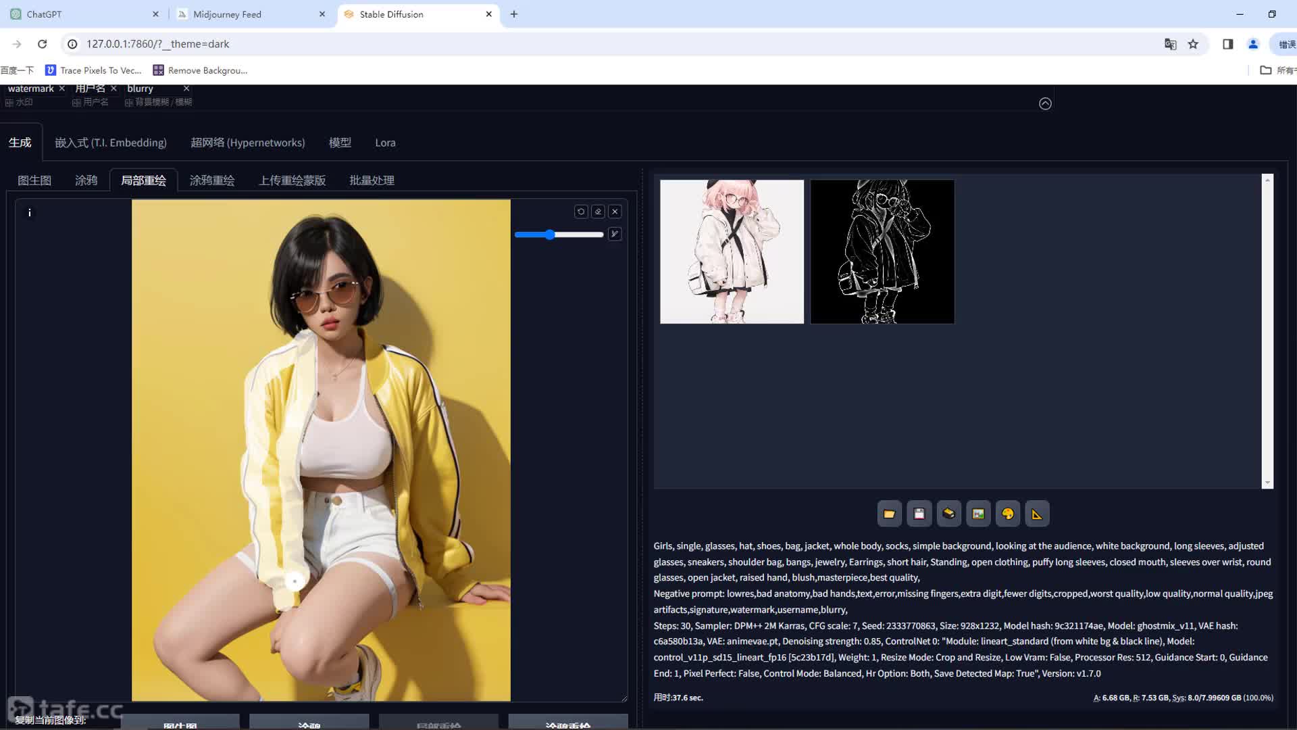Image resolution: width=1297 pixels, height=730 pixels.
Task: Click the Remove Backgrou... bookmark
Action: (200, 70)
